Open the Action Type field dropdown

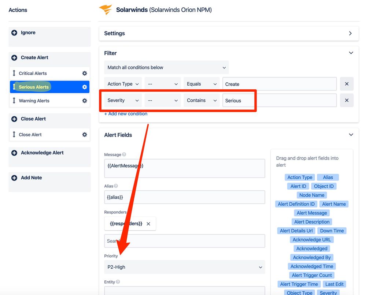123,84
